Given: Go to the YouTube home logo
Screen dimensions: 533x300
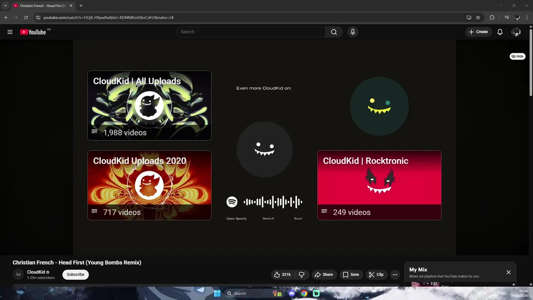Looking at the screenshot, I should (33, 32).
